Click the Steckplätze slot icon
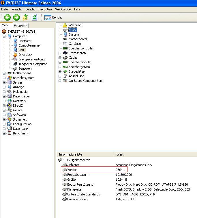 coord(65,71)
